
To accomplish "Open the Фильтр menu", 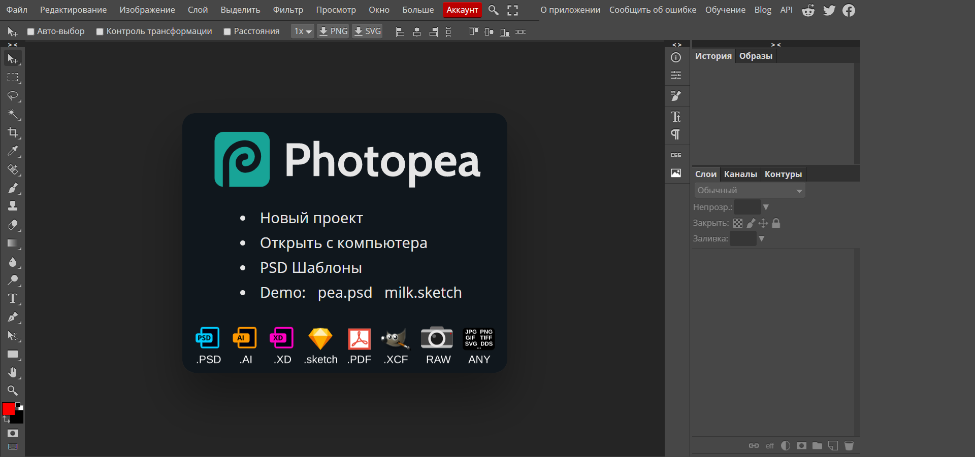I will pos(288,10).
